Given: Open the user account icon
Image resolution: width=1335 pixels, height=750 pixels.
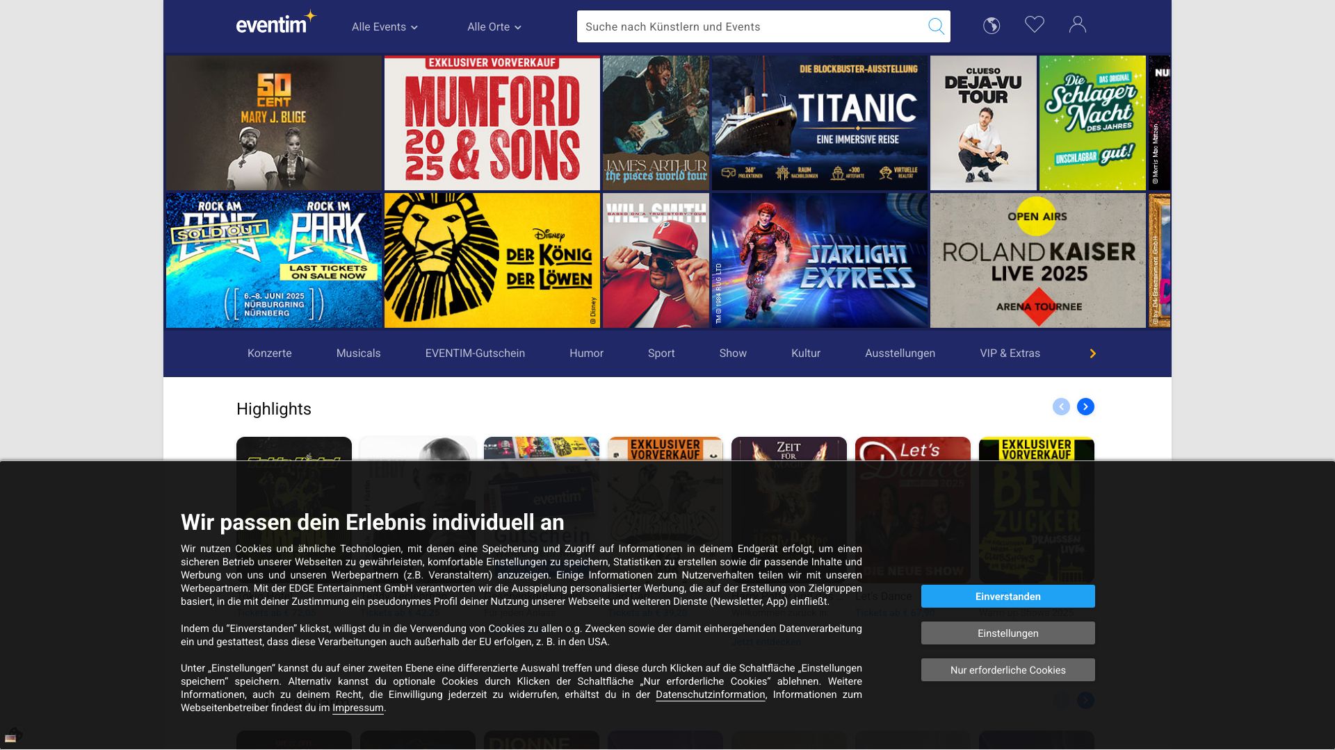Looking at the screenshot, I should pos(1078,25).
